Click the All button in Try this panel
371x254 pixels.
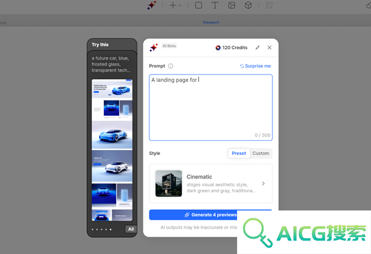click(x=131, y=229)
